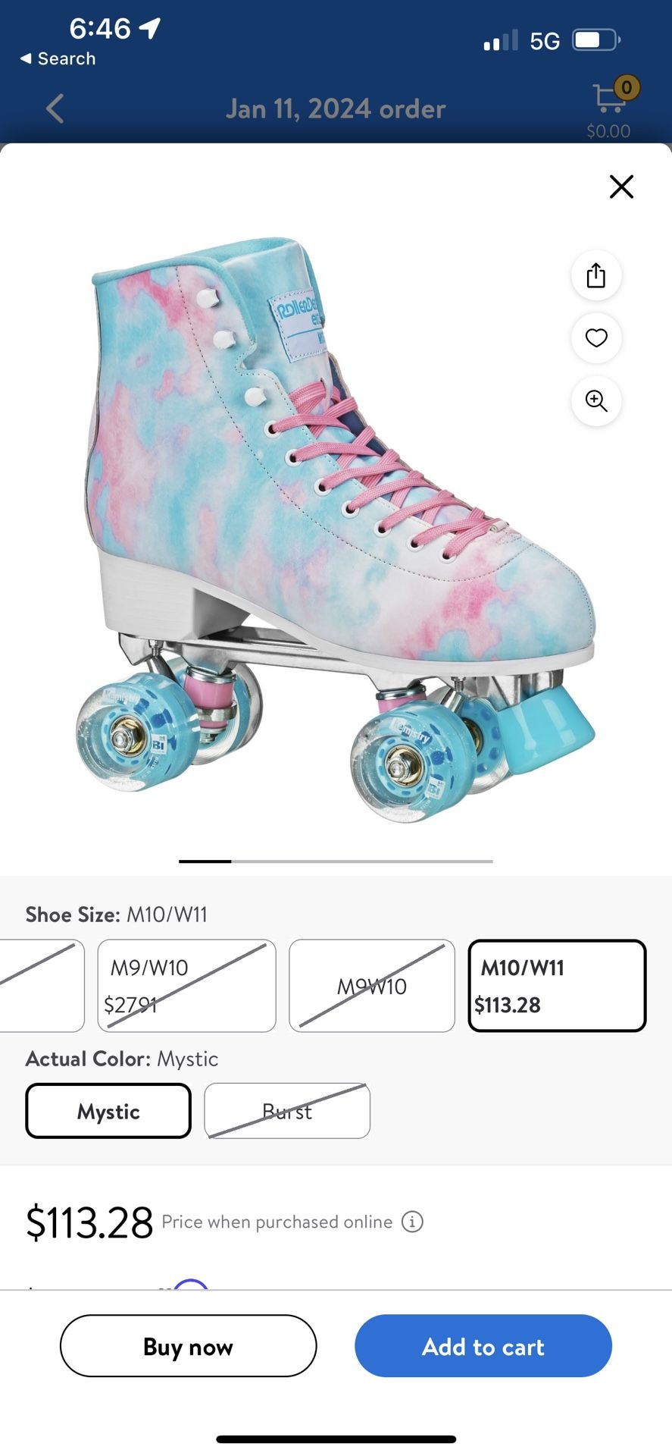Choose the crossed-out M9W10 size option
Screen dimensions: 672x1456
point(371,986)
